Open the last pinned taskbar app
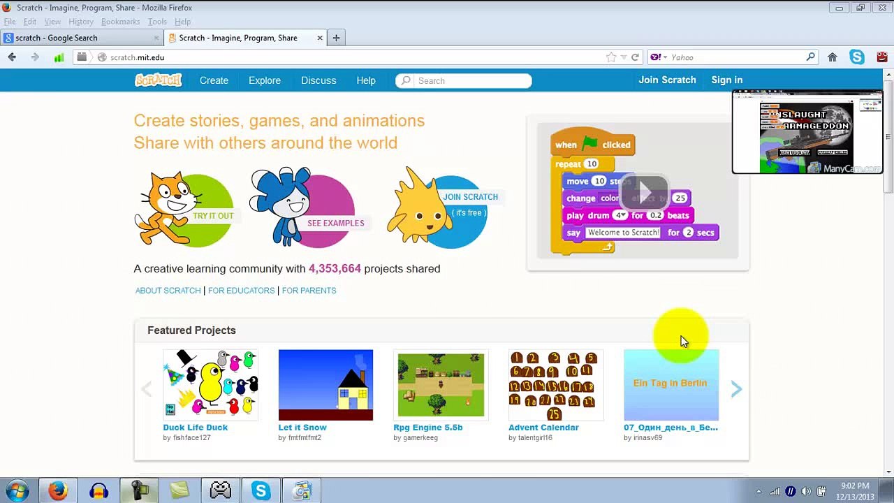 [301, 491]
